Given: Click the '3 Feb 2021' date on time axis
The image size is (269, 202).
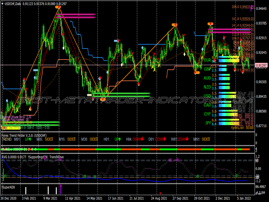Looking at the screenshot, I should click(29, 198).
